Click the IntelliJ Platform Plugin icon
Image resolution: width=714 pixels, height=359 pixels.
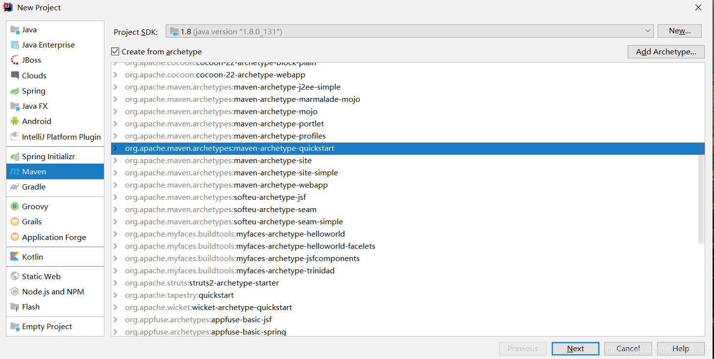(15, 137)
